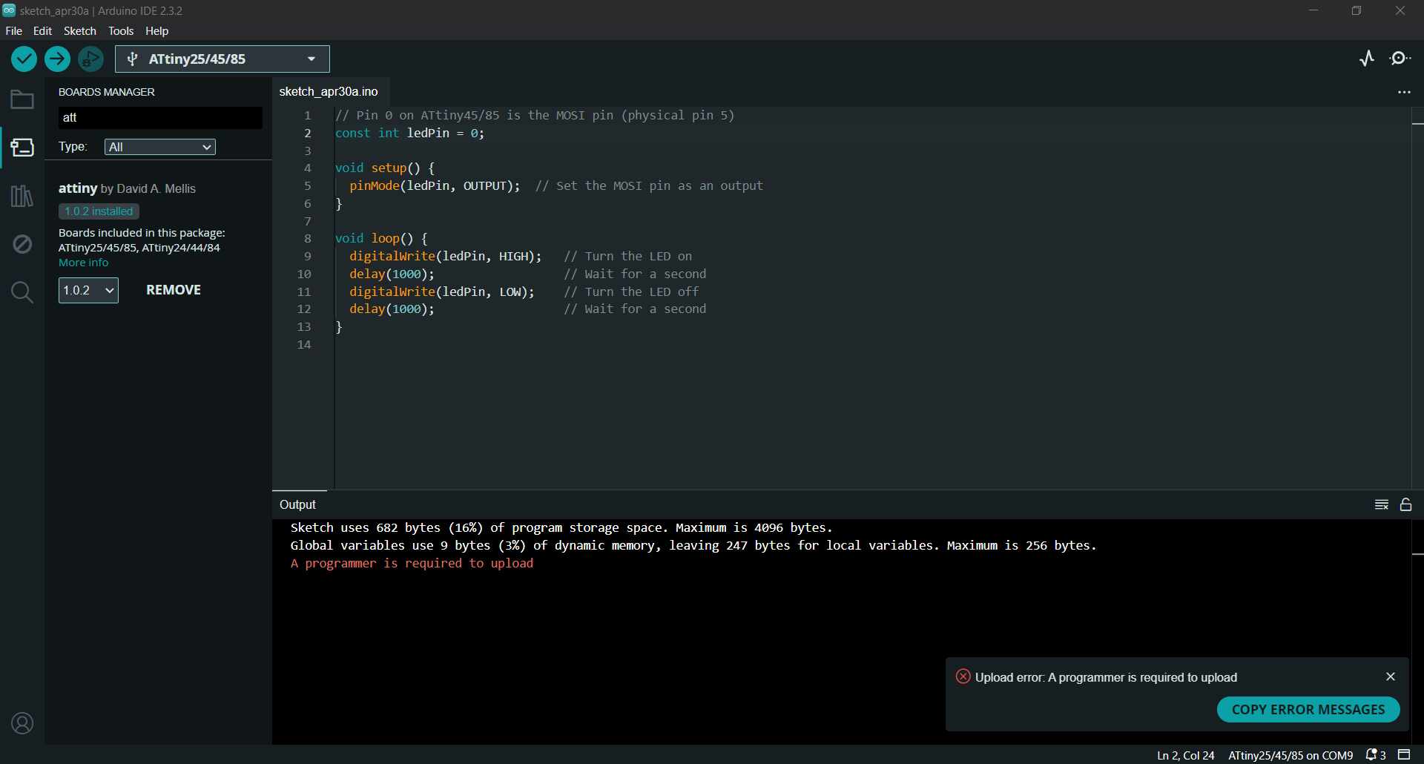Restore down the Arduino IDE window

(x=1356, y=10)
